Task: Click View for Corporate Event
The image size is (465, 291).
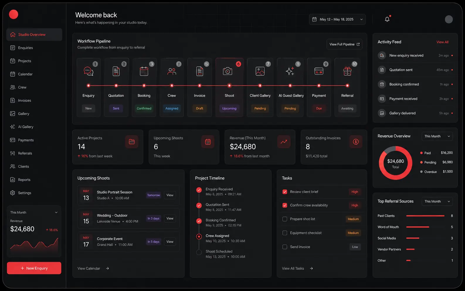Action: [170, 242]
